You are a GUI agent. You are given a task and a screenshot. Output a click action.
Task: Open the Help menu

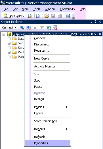click(83, 9)
